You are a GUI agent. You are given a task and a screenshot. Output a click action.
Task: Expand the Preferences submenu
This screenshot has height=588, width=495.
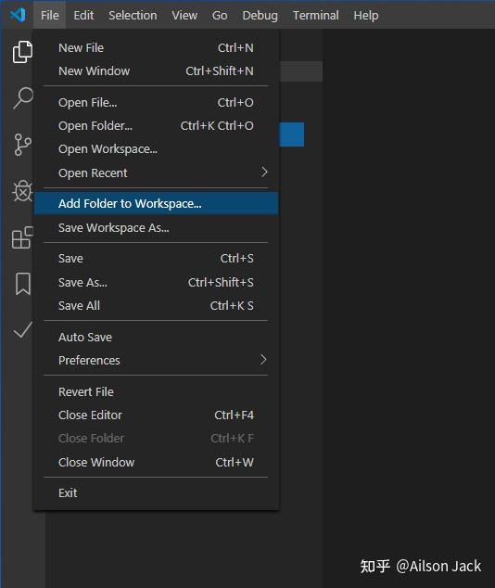(157, 361)
